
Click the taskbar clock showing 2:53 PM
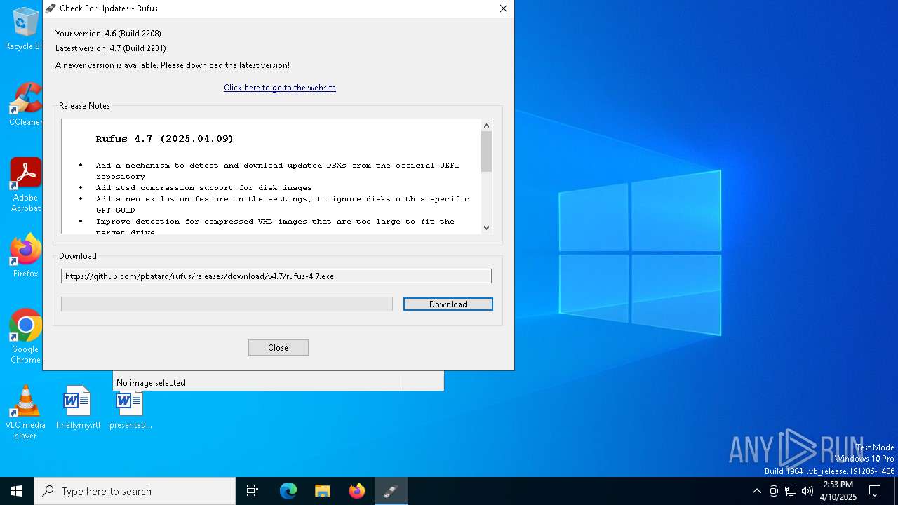click(838, 491)
